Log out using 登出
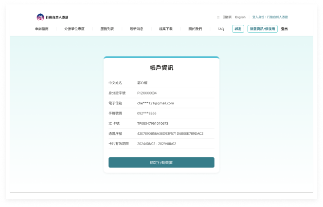The height and width of the screenshot is (207, 323). pos(284,29)
